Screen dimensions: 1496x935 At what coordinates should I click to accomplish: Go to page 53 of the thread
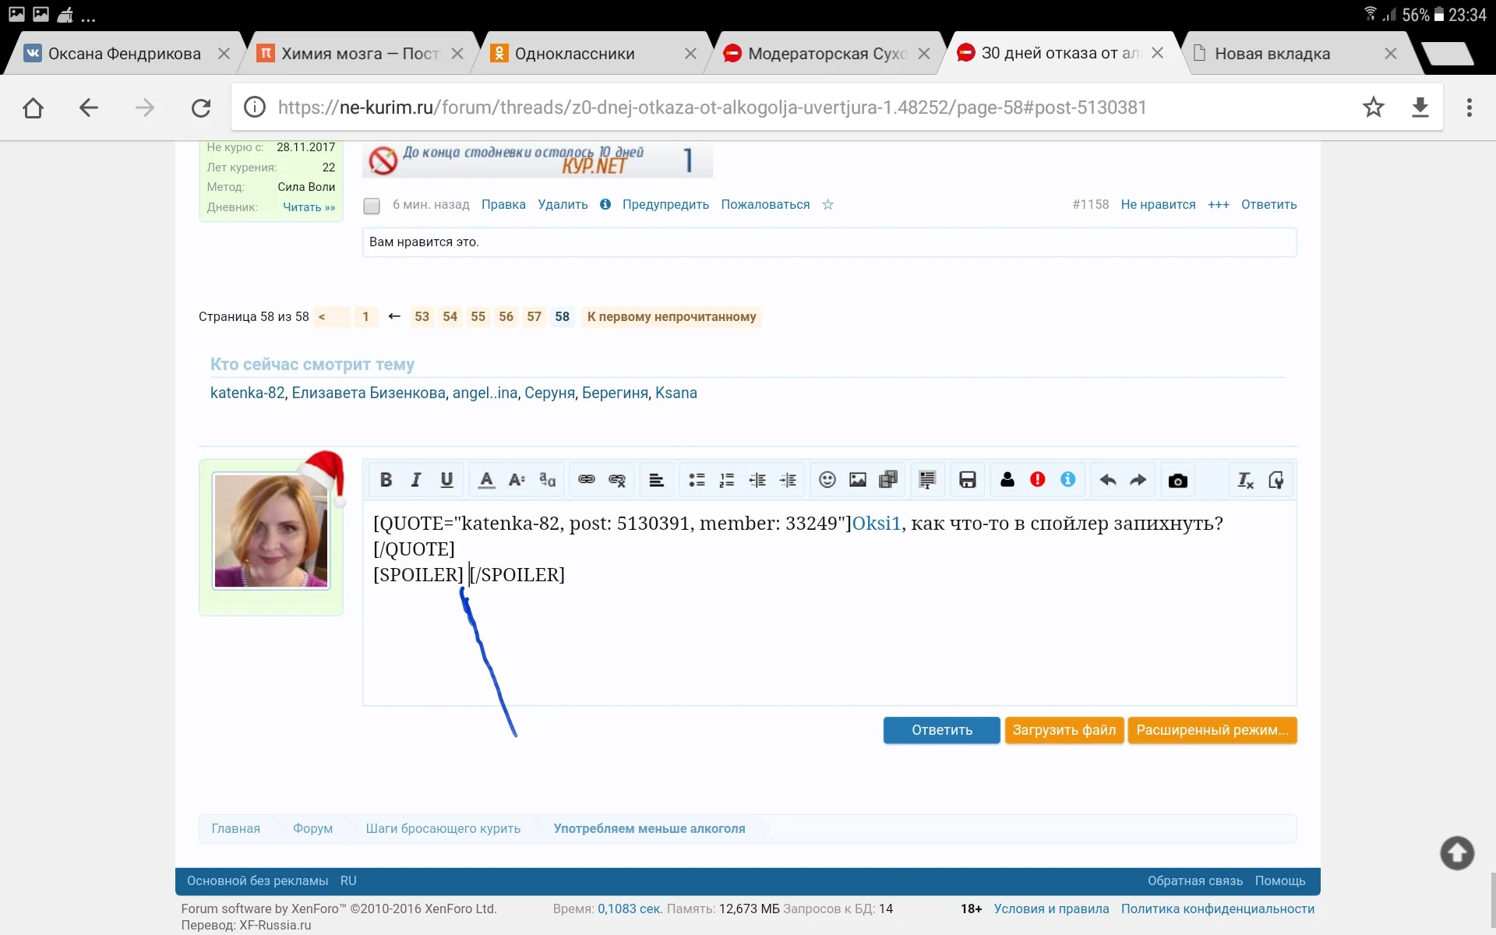[x=422, y=316]
